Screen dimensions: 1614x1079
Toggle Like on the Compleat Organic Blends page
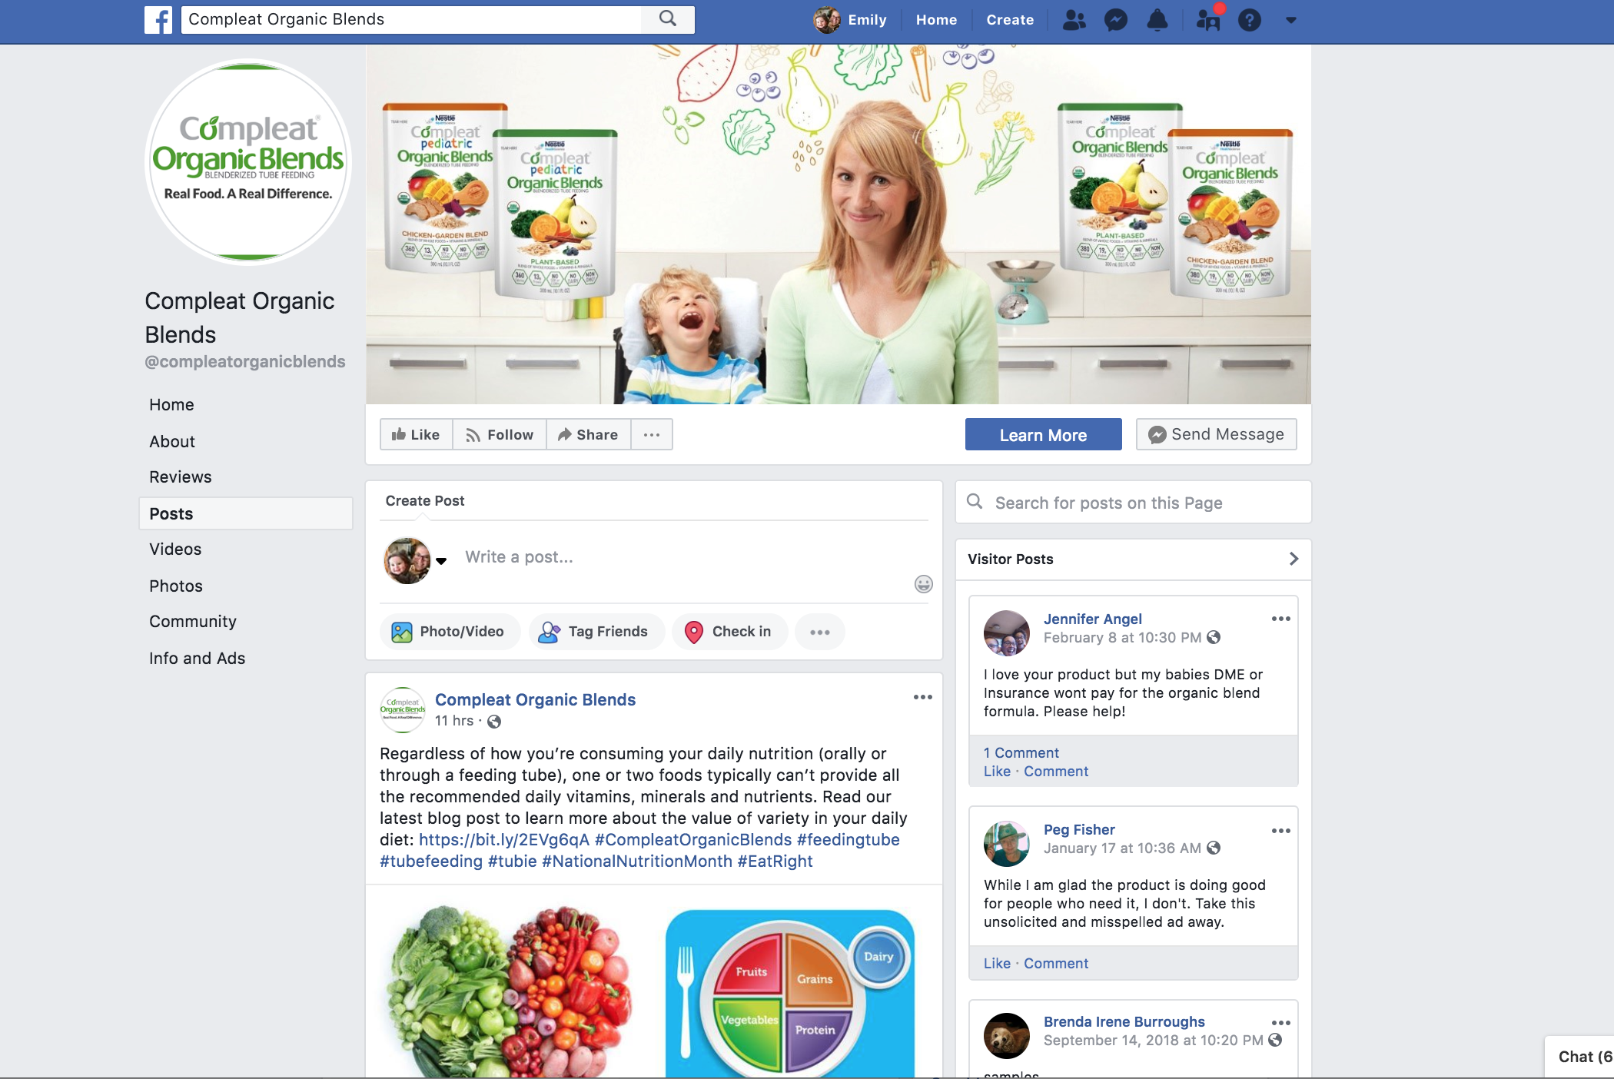pos(416,434)
